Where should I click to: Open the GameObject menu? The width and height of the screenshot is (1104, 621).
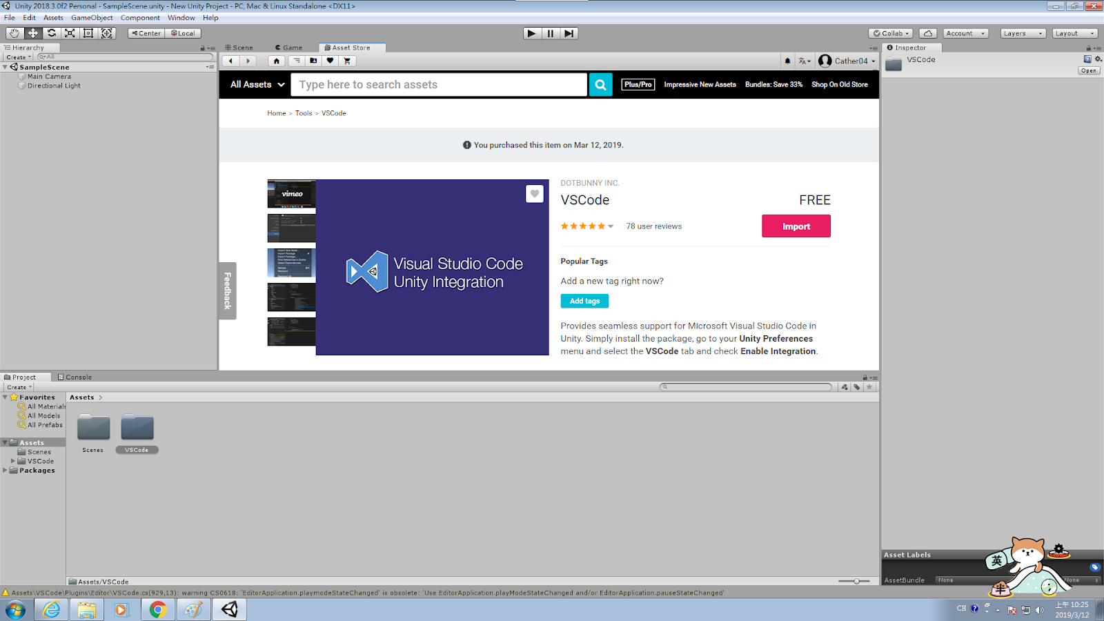(x=92, y=17)
